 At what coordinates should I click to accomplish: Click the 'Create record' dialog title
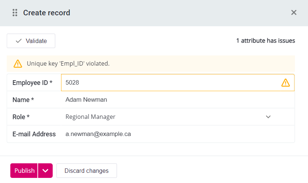click(46, 13)
